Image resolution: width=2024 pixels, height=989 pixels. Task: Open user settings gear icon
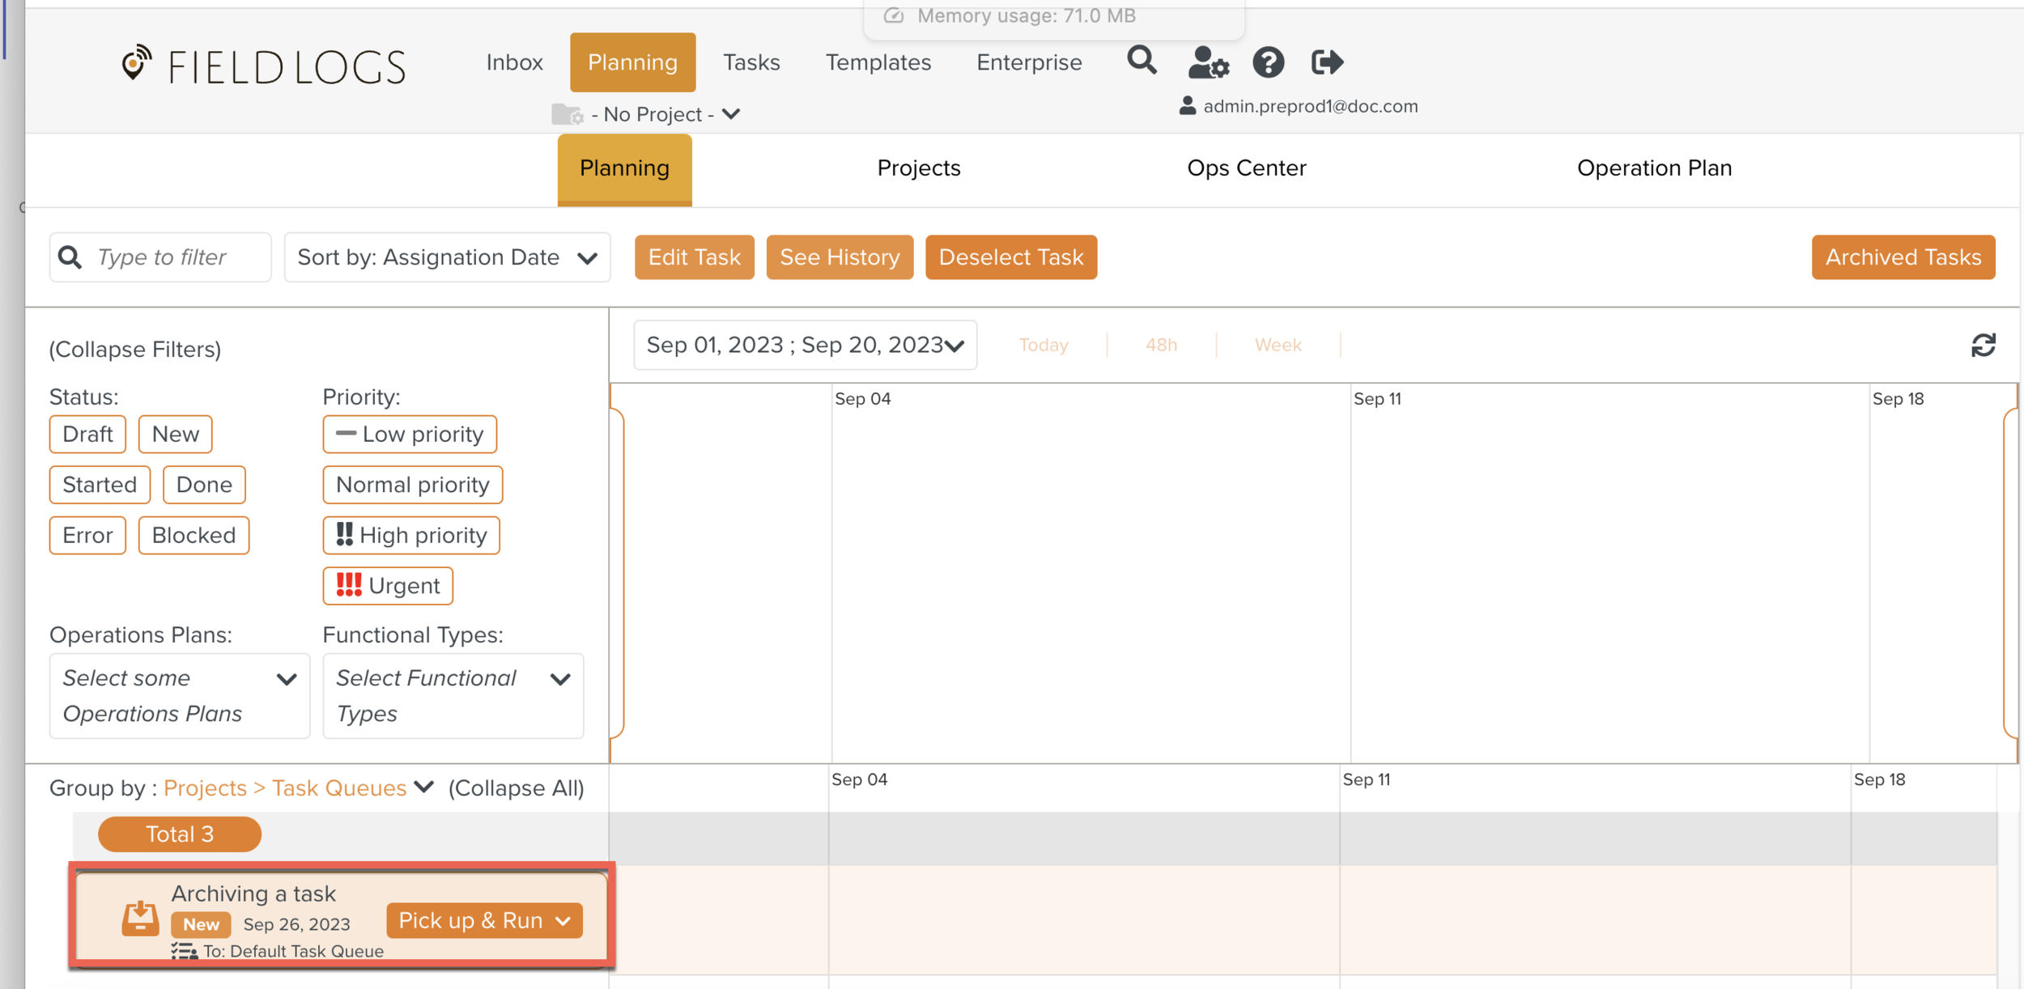coord(1208,62)
